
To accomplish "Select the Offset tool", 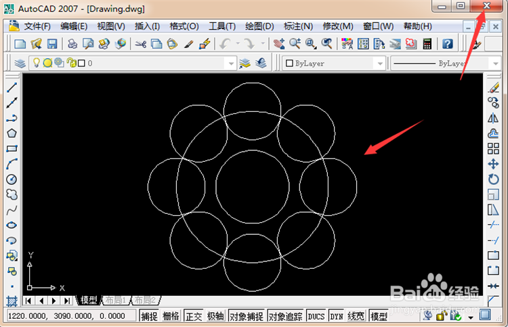I will (493, 133).
